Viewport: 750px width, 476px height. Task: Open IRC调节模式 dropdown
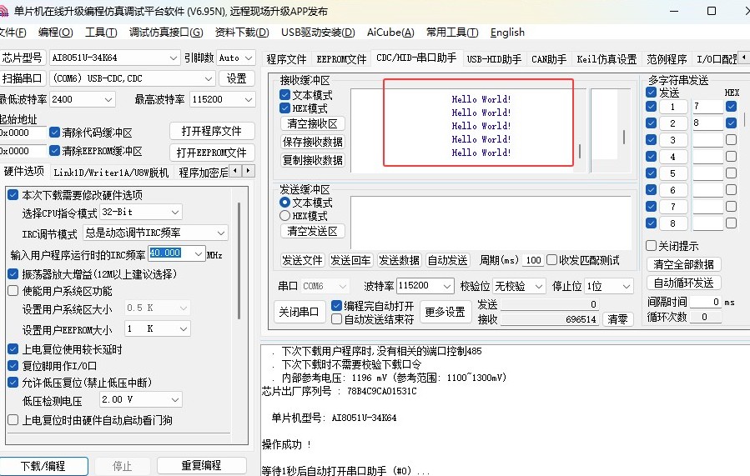tap(155, 233)
